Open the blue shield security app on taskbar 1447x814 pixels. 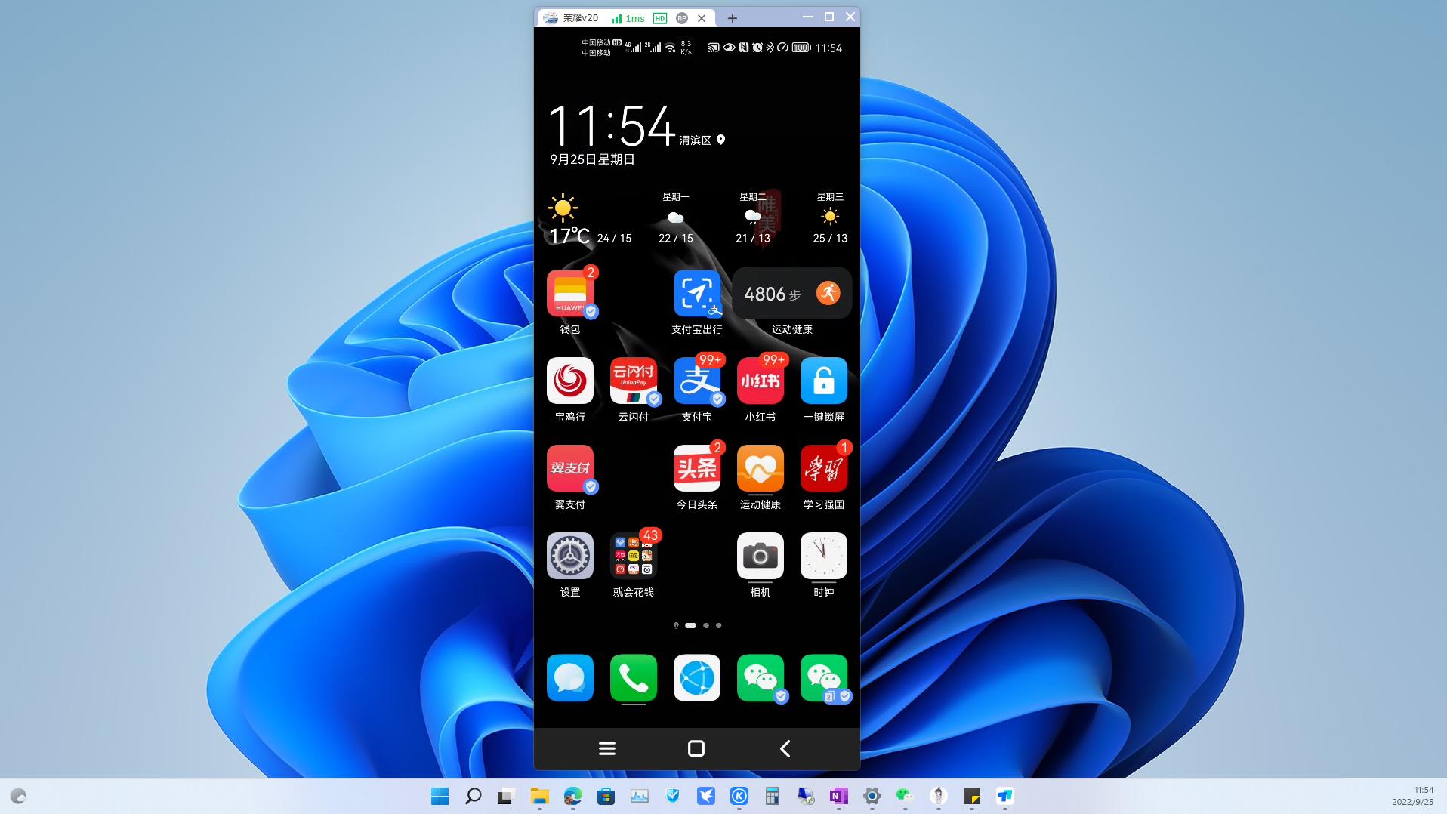pos(673,796)
